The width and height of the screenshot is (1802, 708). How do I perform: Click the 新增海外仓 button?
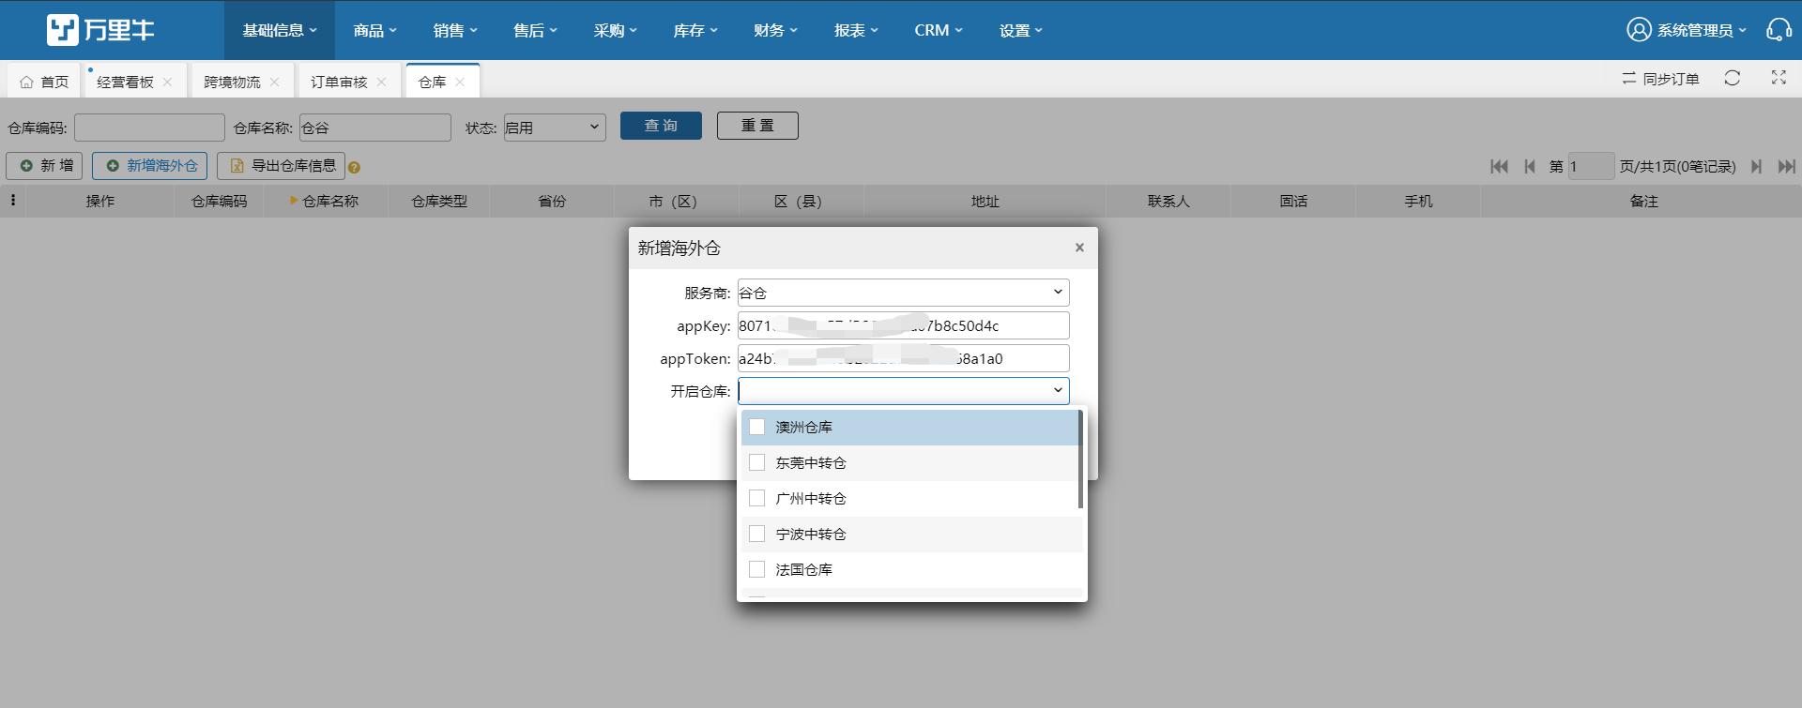point(150,166)
